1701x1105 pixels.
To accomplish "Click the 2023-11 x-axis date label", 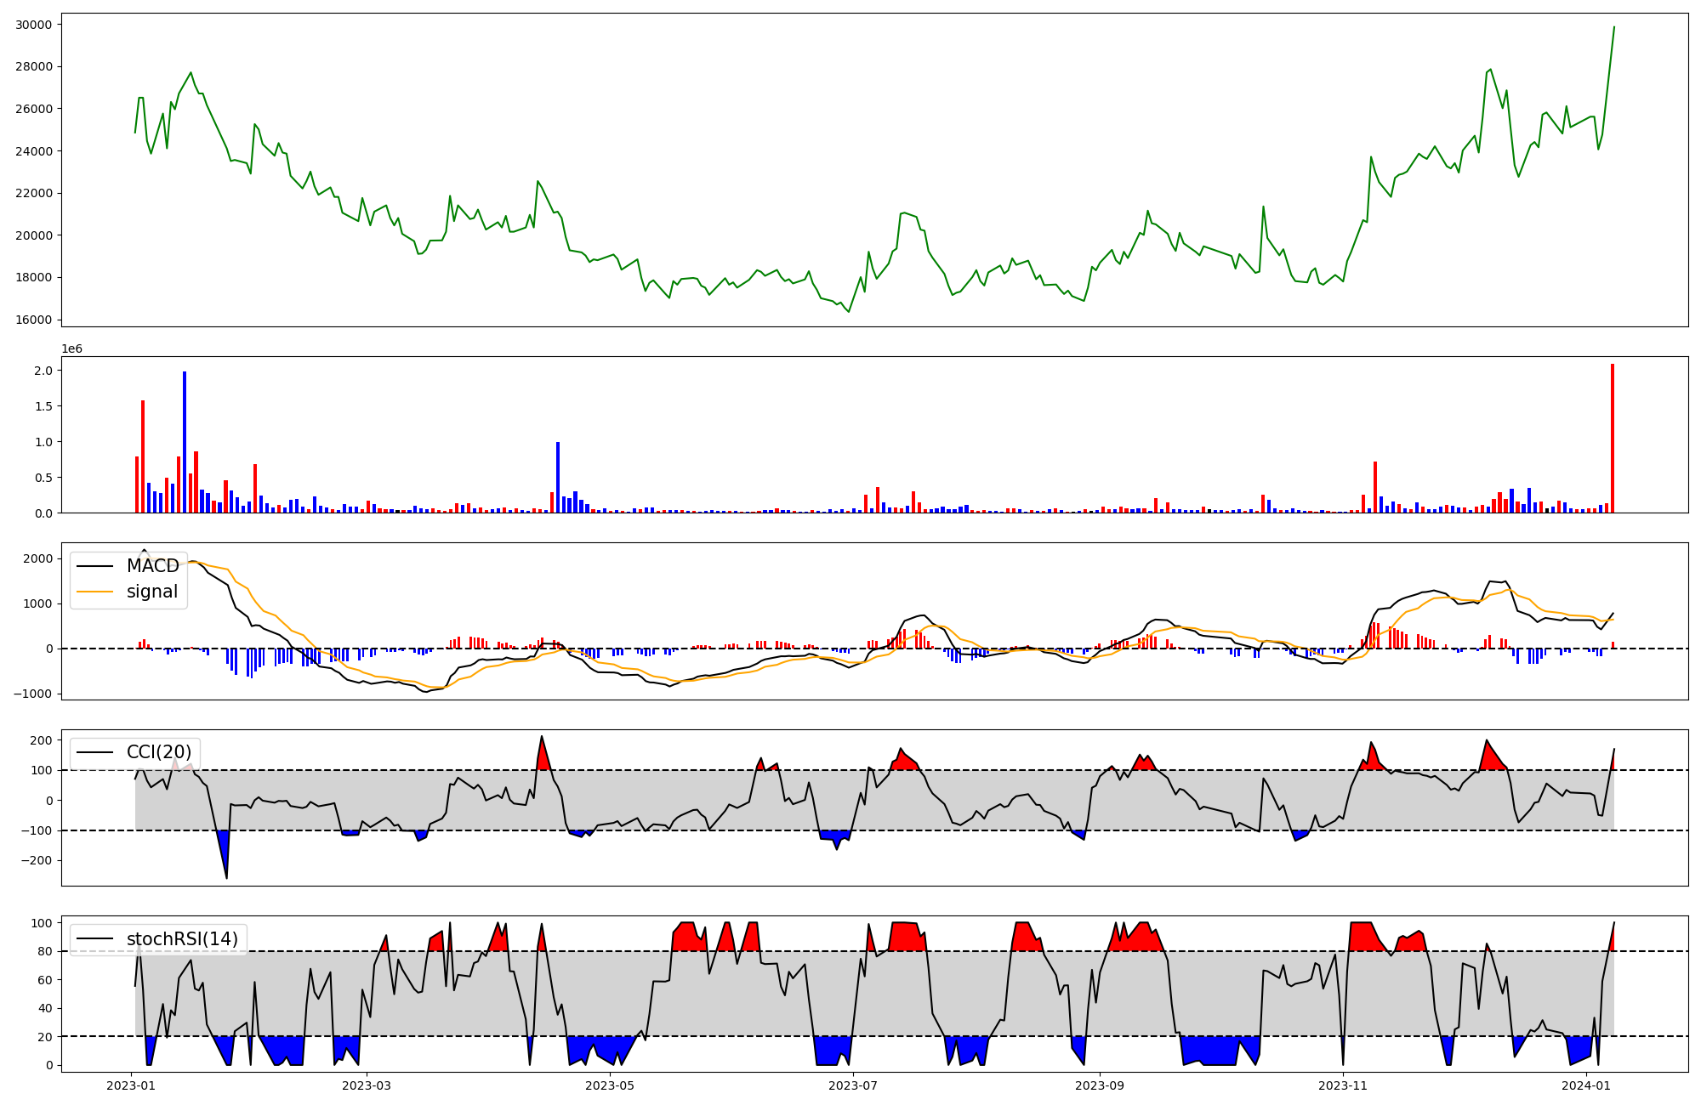I will [x=1343, y=1085].
